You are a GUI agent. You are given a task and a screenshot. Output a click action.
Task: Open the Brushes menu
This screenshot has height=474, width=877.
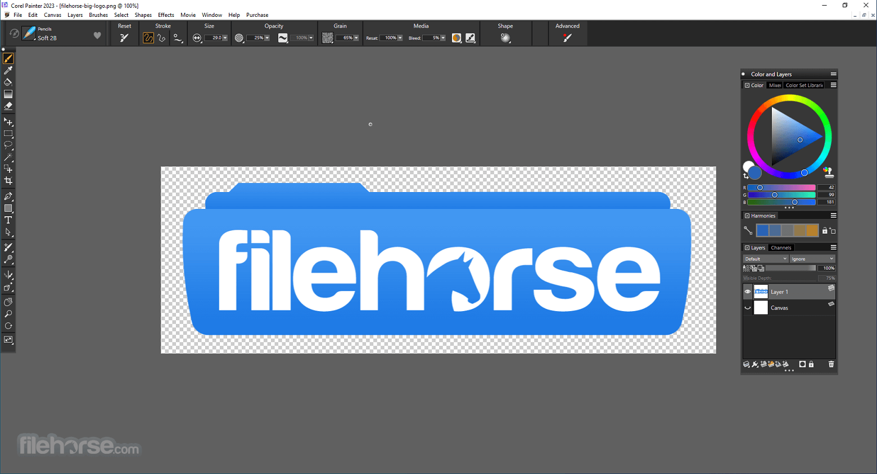click(x=98, y=15)
